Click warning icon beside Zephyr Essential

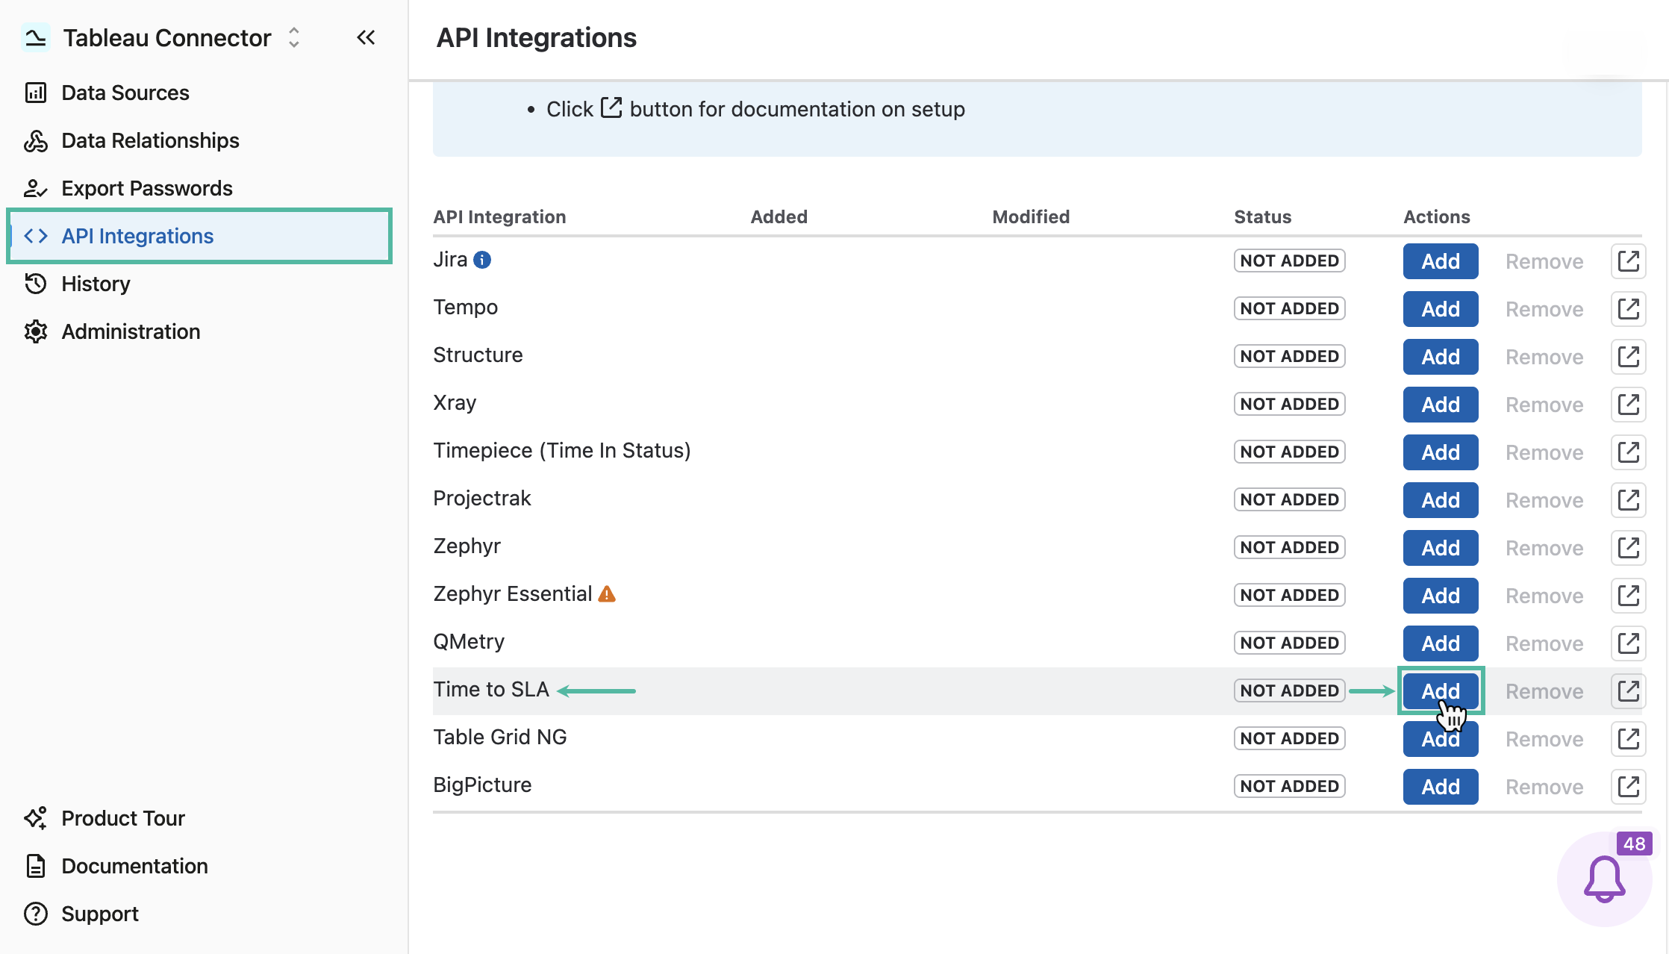tap(607, 594)
